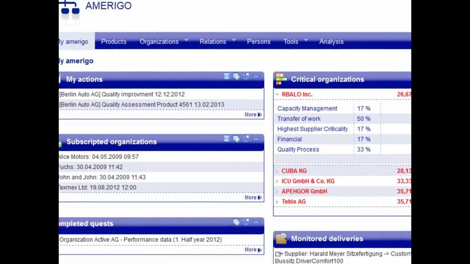Viewport: 470px width, 264px height.
Task: Open help for My actions panel
Action: click(x=227, y=76)
